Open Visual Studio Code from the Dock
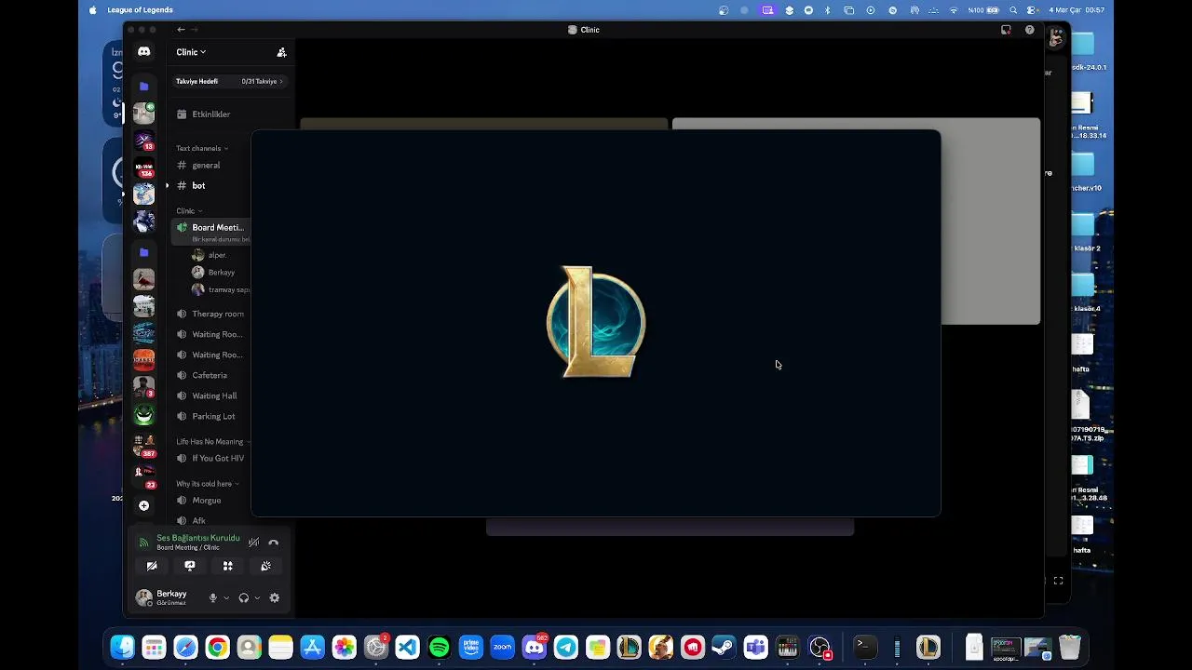This screenshot has height=670, width=1192. click(407, 647)
